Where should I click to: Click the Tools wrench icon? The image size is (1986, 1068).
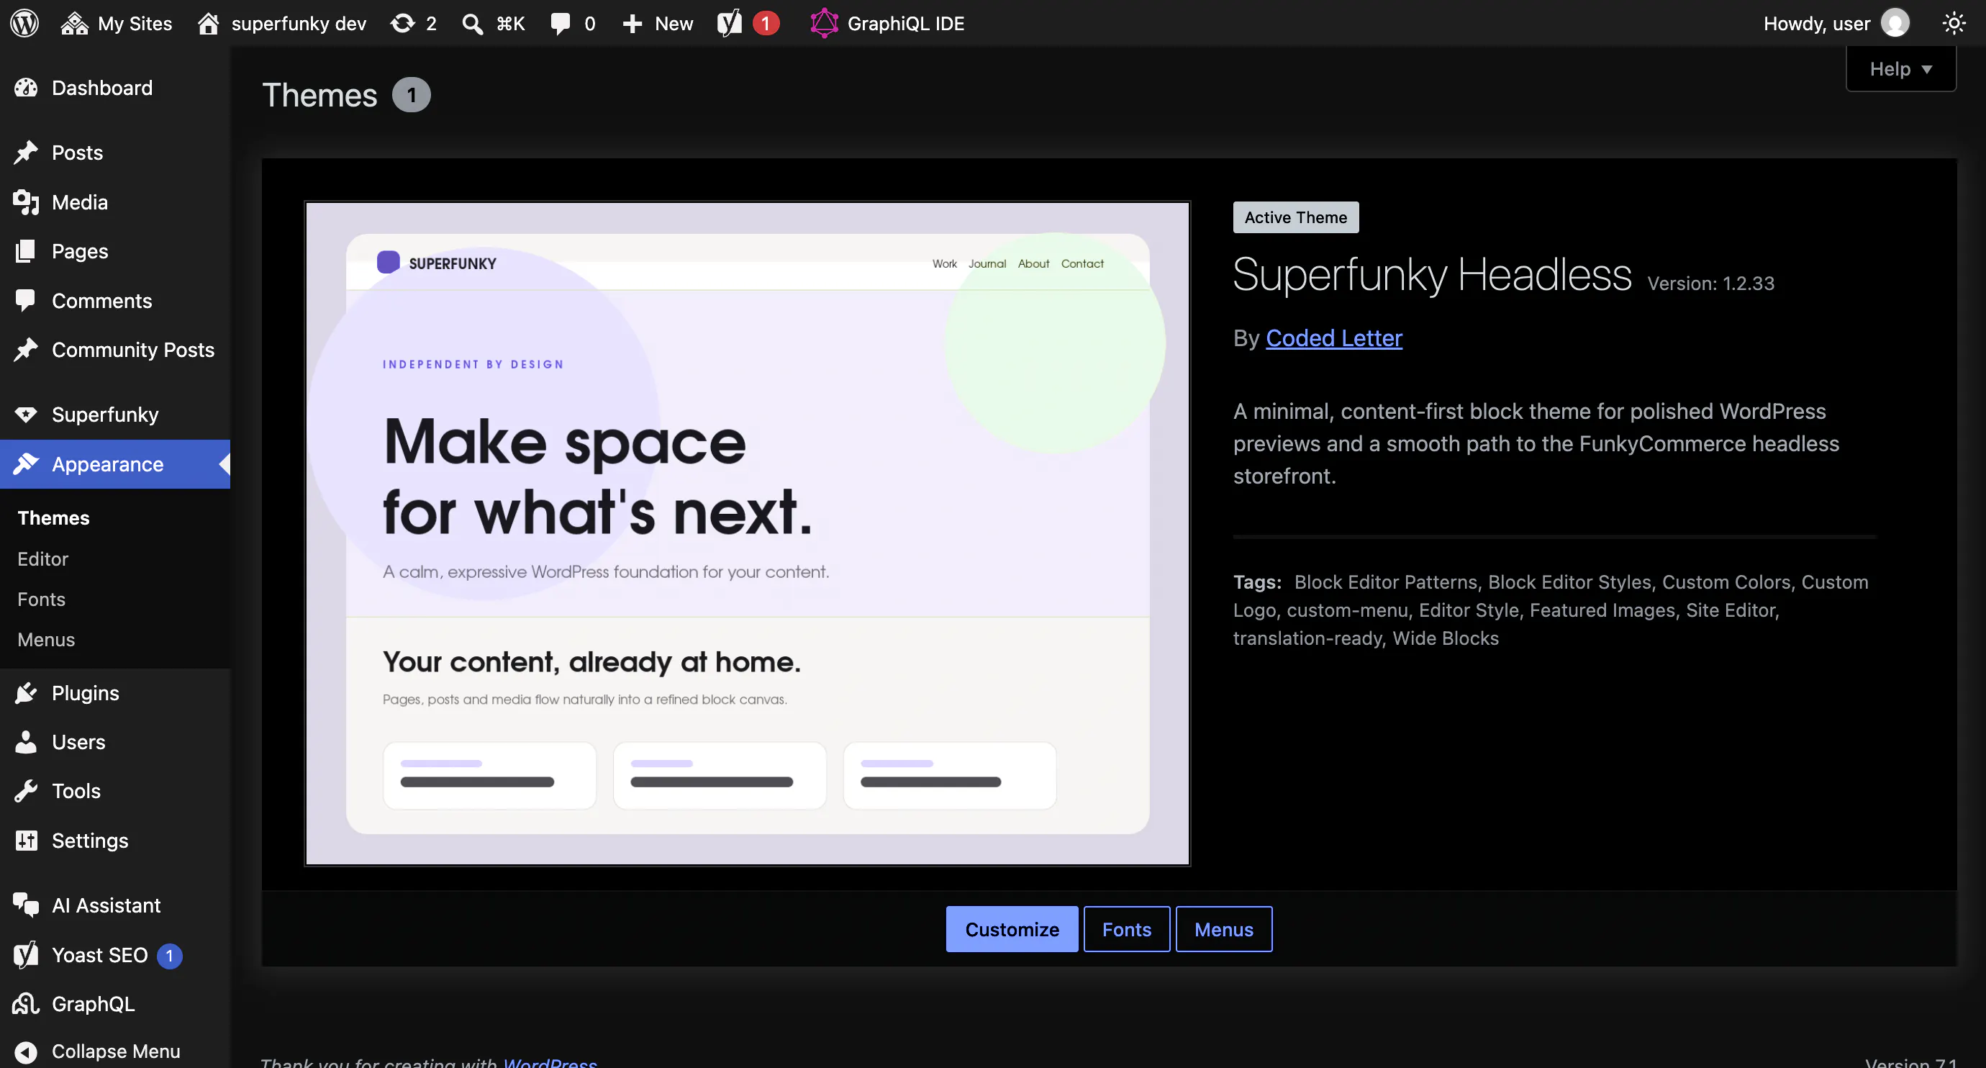[x=26, y=791]
